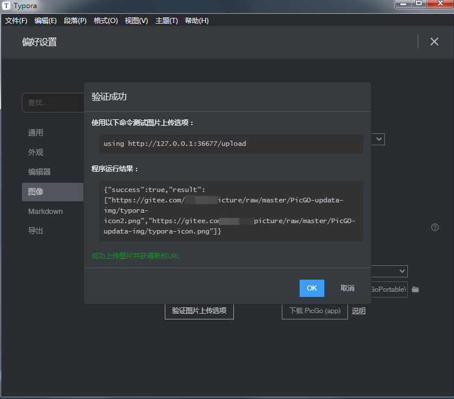The image size is (454, 399).
Task: Click the folder browse icon beside PicGo path
Action: click(415, 289)
